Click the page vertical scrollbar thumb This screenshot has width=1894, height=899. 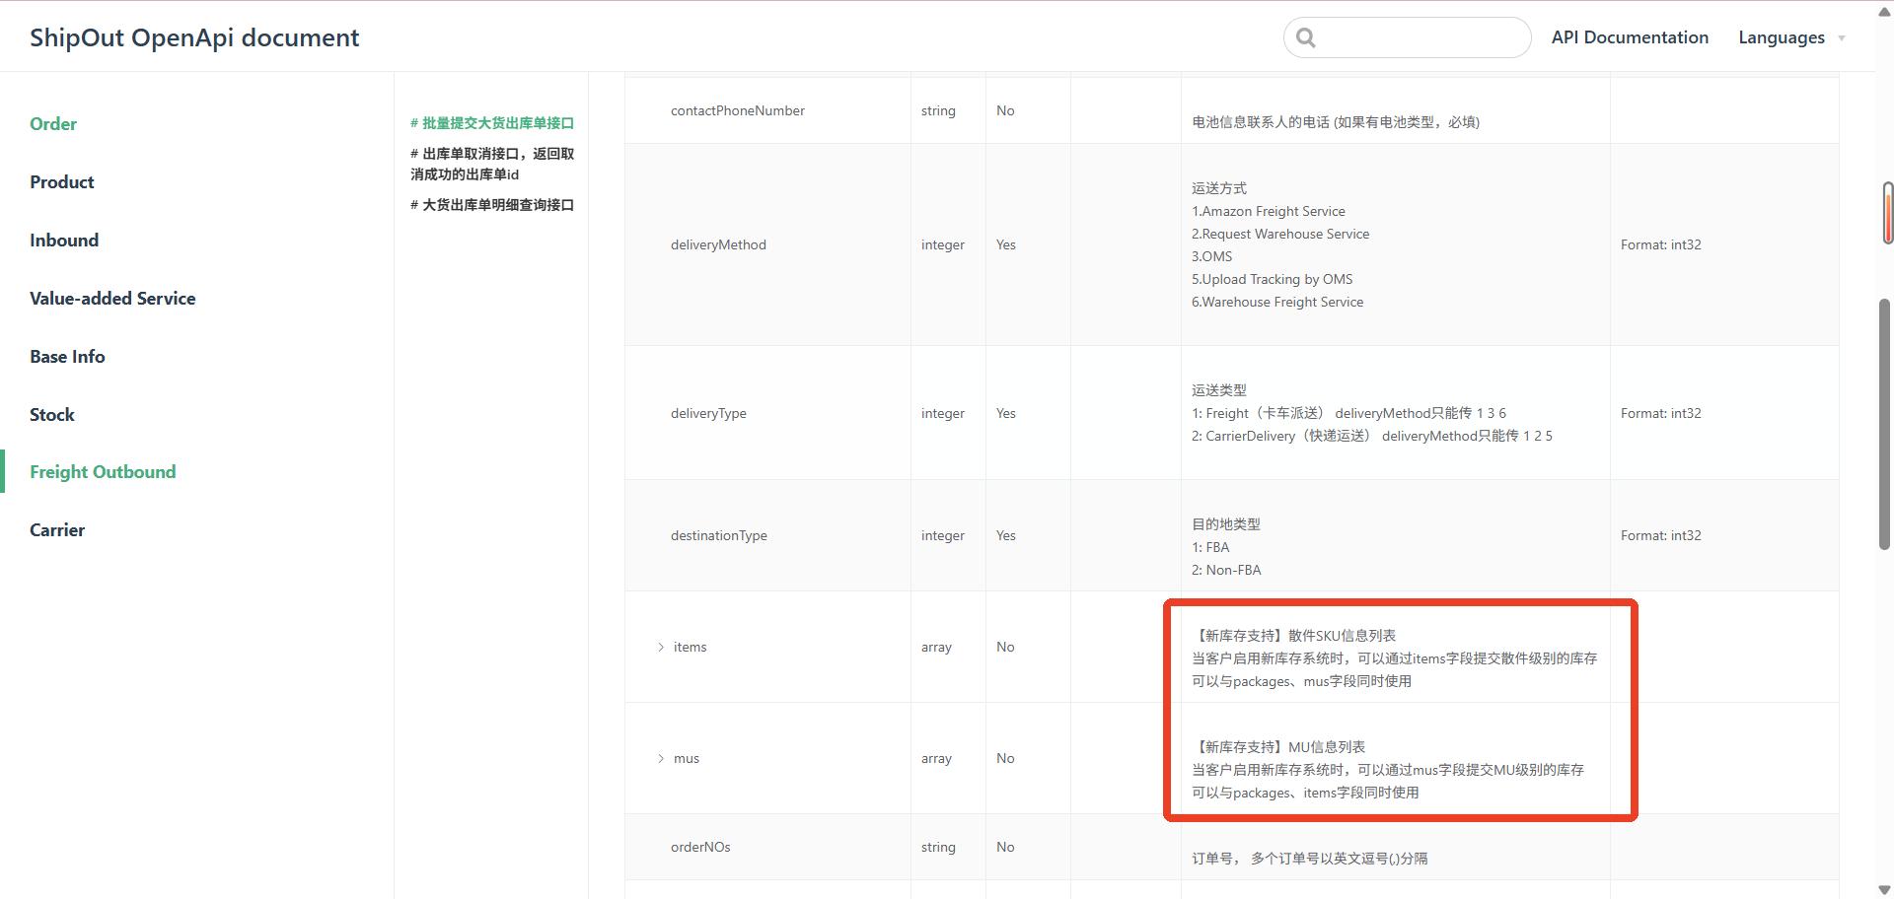pos(1884,424)
